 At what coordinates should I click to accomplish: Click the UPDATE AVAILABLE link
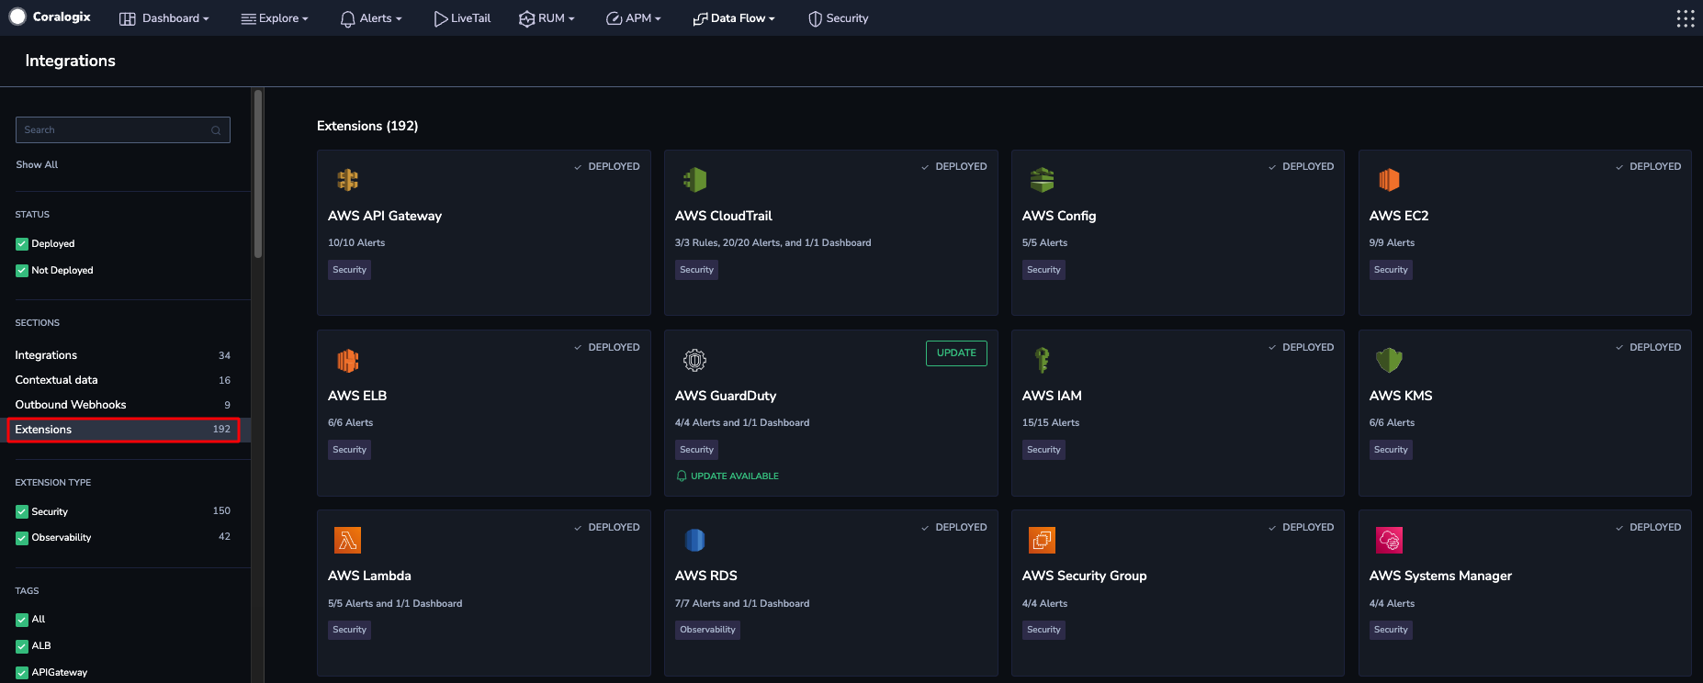pos(735,476)
